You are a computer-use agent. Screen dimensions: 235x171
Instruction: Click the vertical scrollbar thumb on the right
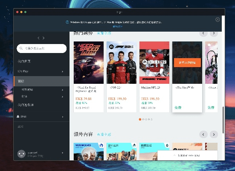click(223, 120)
